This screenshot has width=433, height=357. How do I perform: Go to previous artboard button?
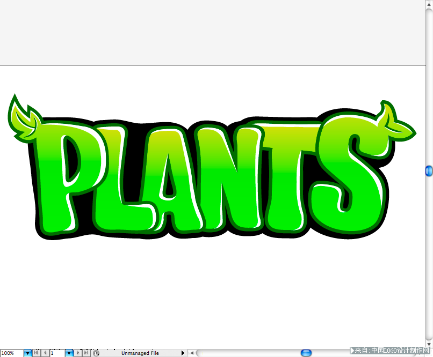45,353
